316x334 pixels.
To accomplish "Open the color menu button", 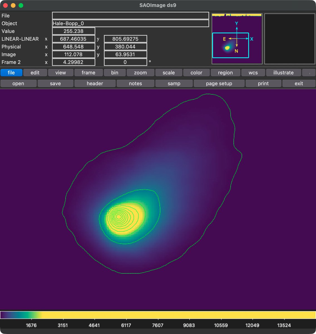I will (x=196, y=73).
